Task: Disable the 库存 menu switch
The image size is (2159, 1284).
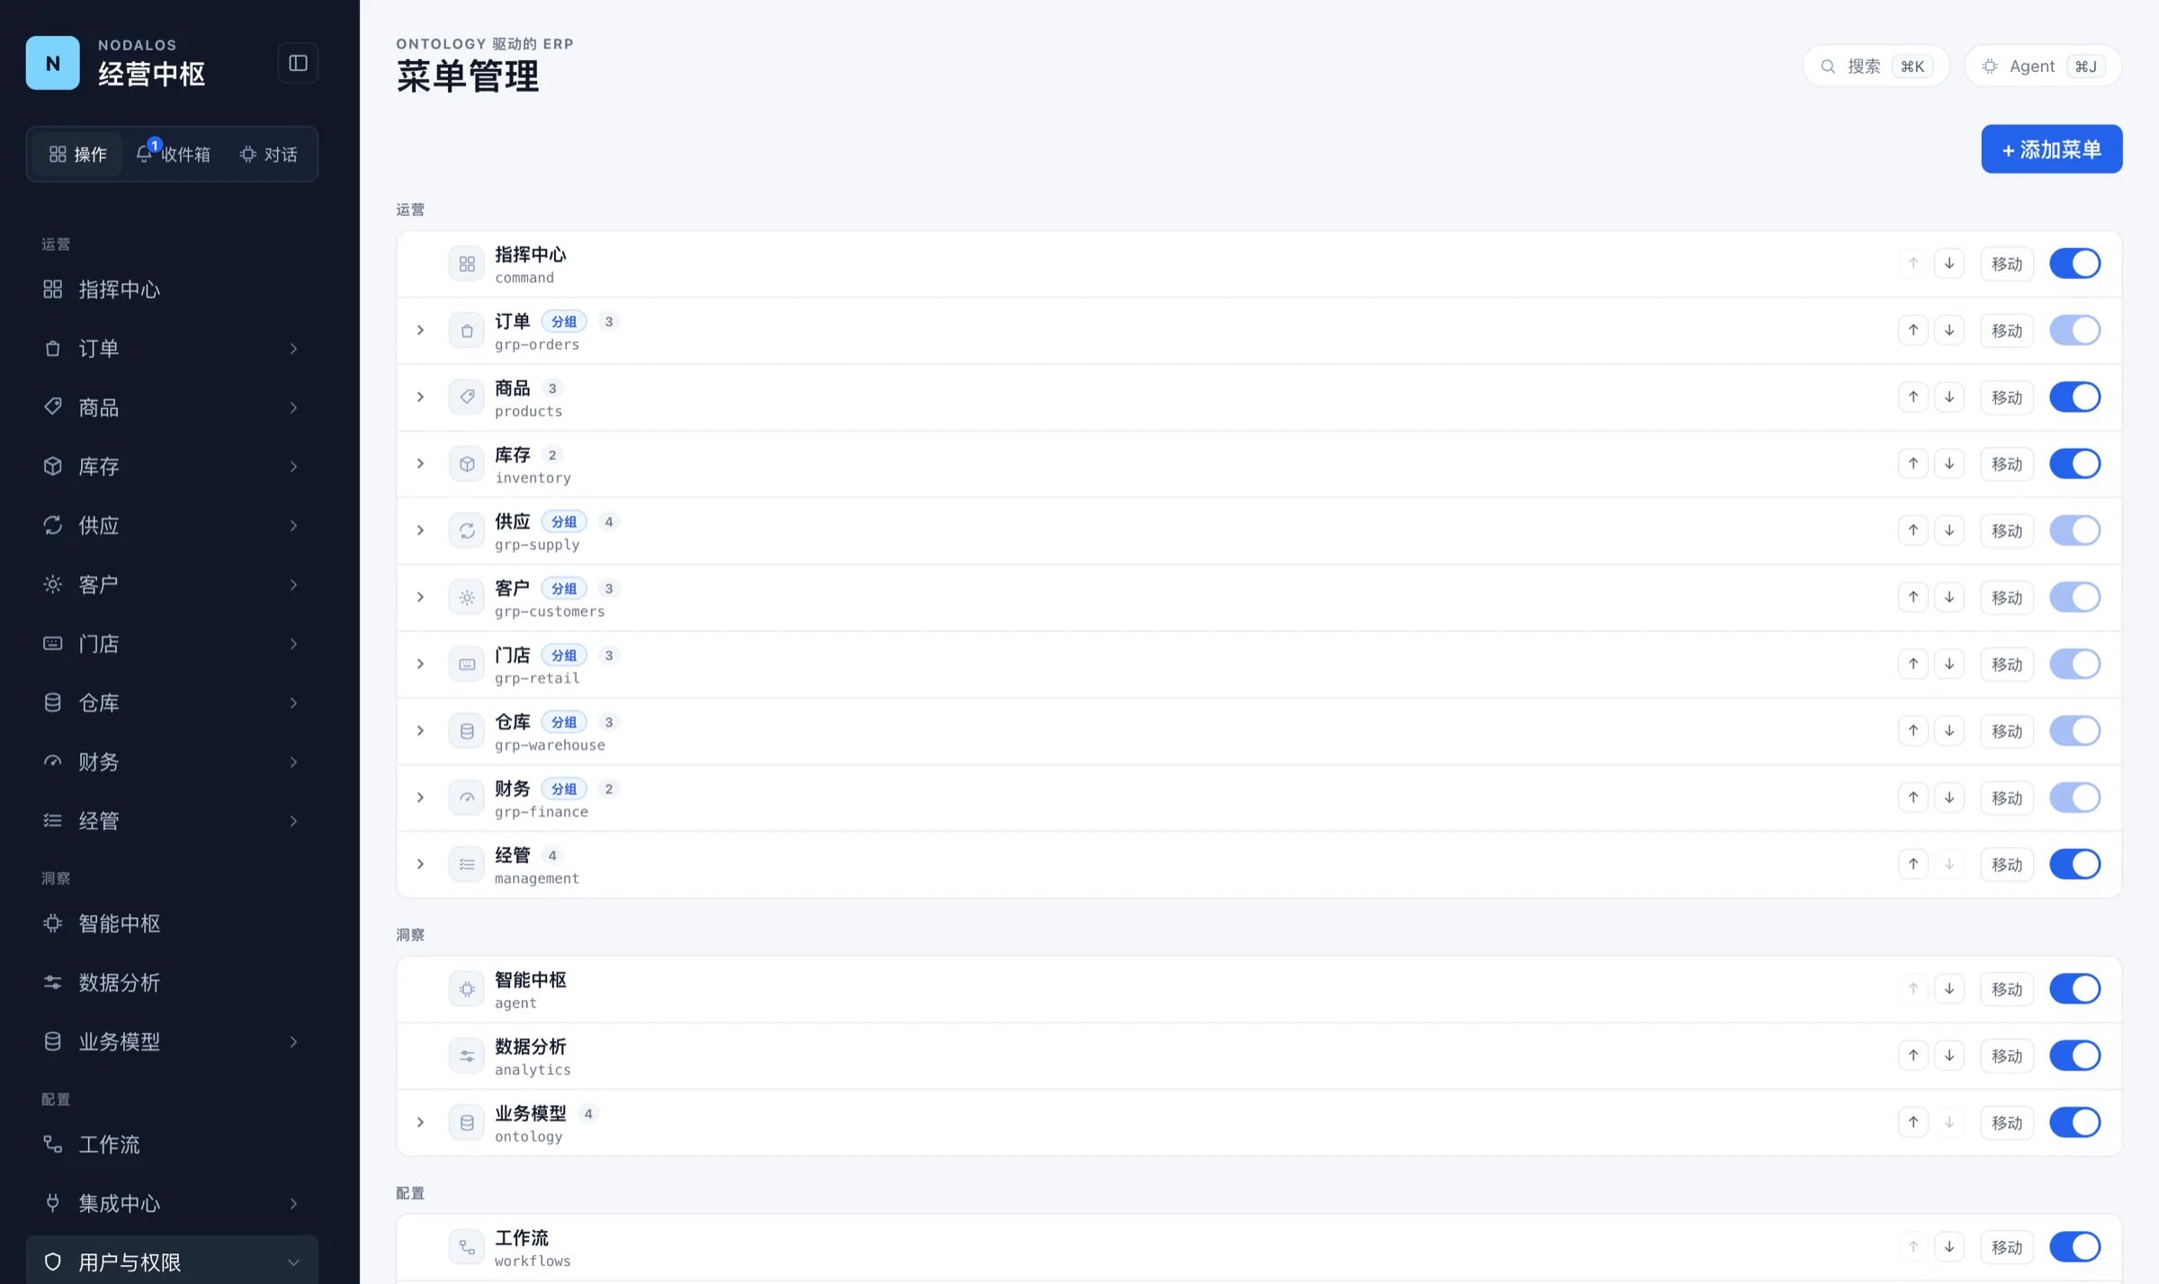Action: [2074, 463]
